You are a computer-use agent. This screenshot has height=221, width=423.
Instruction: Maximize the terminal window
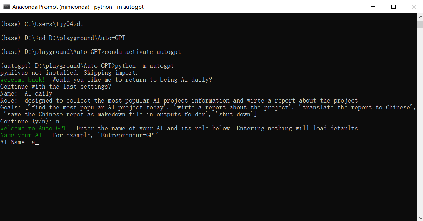[x=393, y=7]
